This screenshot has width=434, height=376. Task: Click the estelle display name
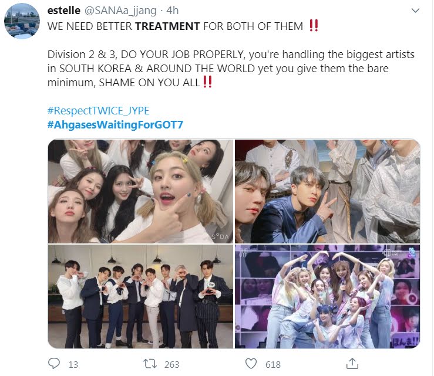[x=64, y=11]
